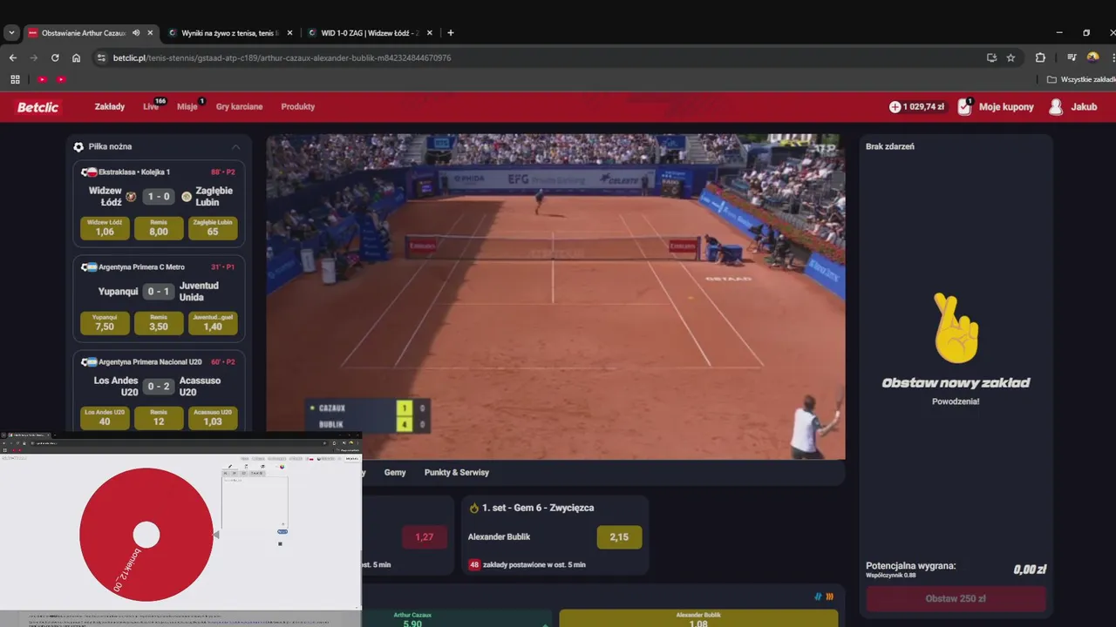Open the first YouTube bookmark shortcut
The height and width of the screenshot is (627, 1116).
[x=42, y=79]
